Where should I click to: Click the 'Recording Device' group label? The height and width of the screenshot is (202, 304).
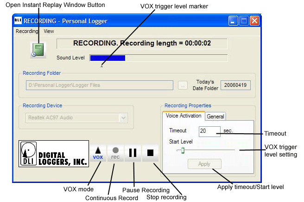point(43,105)
